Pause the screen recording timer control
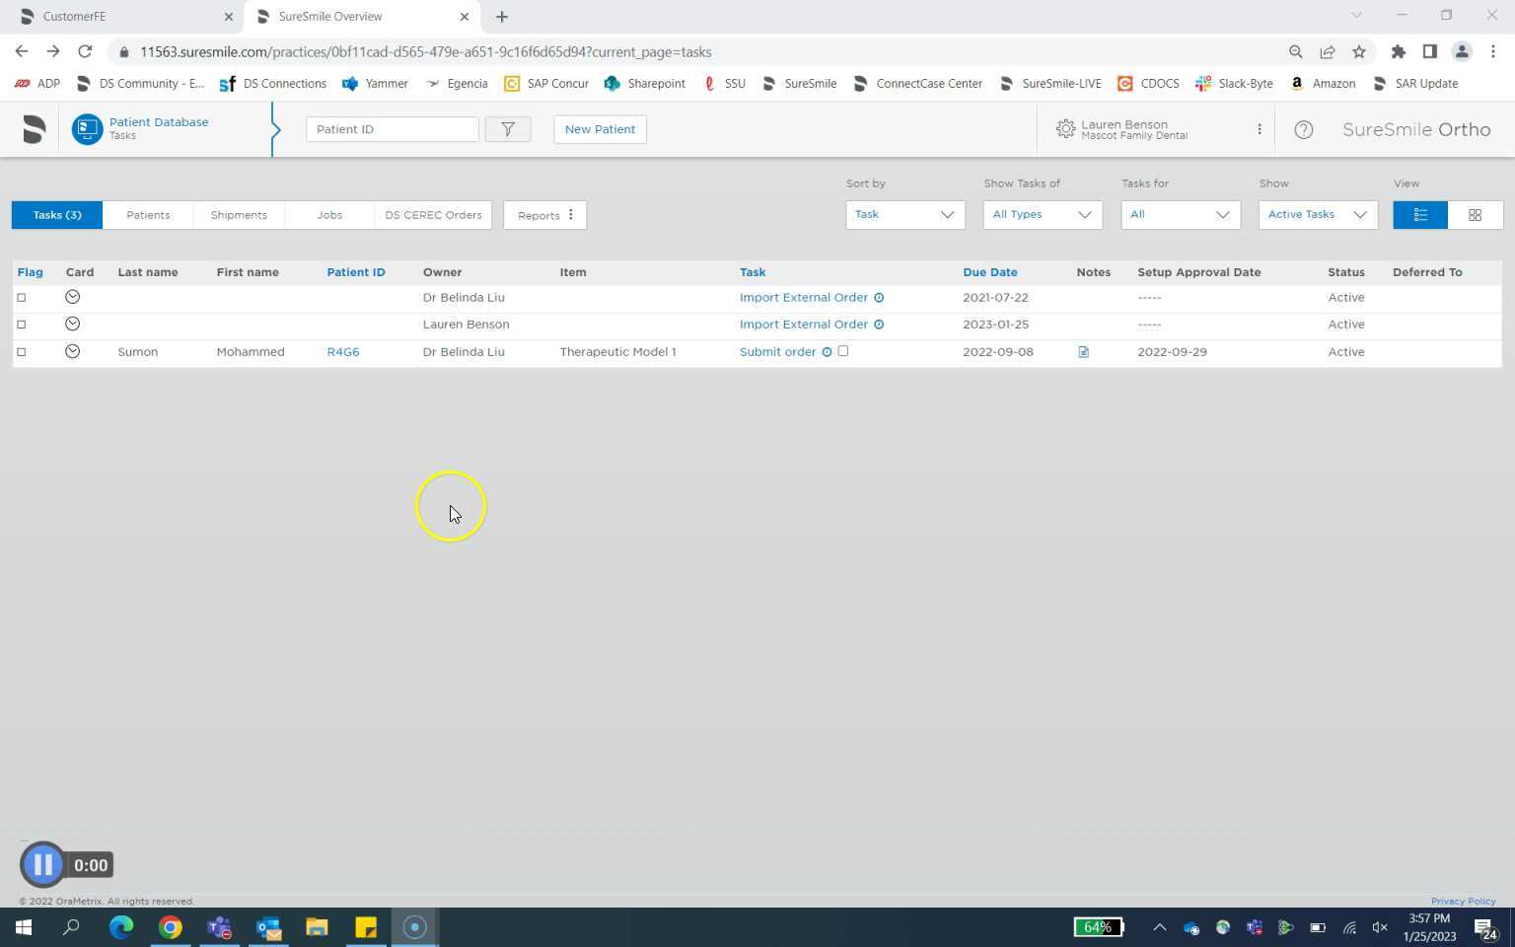Viewport: 1515px width, 947px height. point(42,864)
